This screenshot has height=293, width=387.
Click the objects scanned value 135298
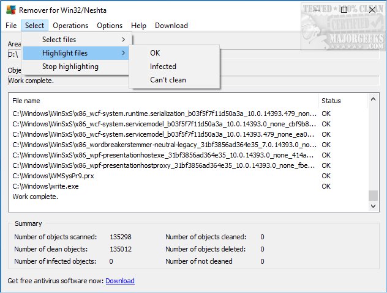[x=121, y=237]
